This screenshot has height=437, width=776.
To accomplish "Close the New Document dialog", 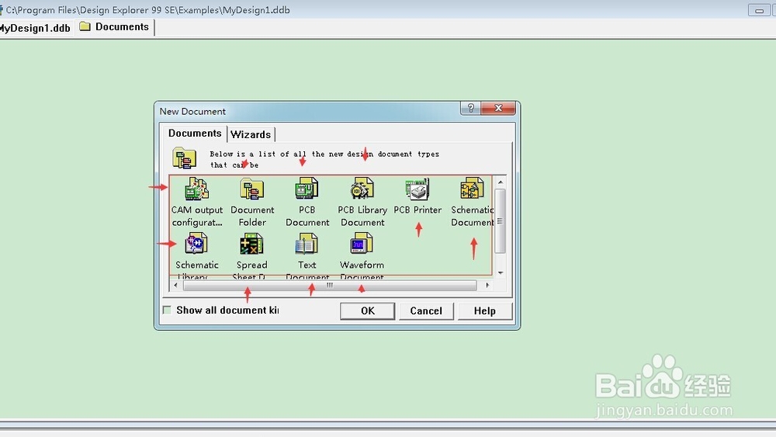I will 498,108.
